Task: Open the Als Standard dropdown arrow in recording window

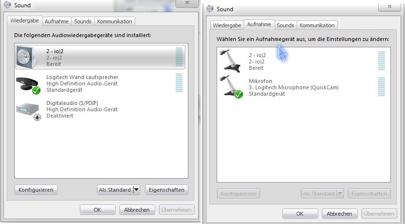Action: [341, 194]
